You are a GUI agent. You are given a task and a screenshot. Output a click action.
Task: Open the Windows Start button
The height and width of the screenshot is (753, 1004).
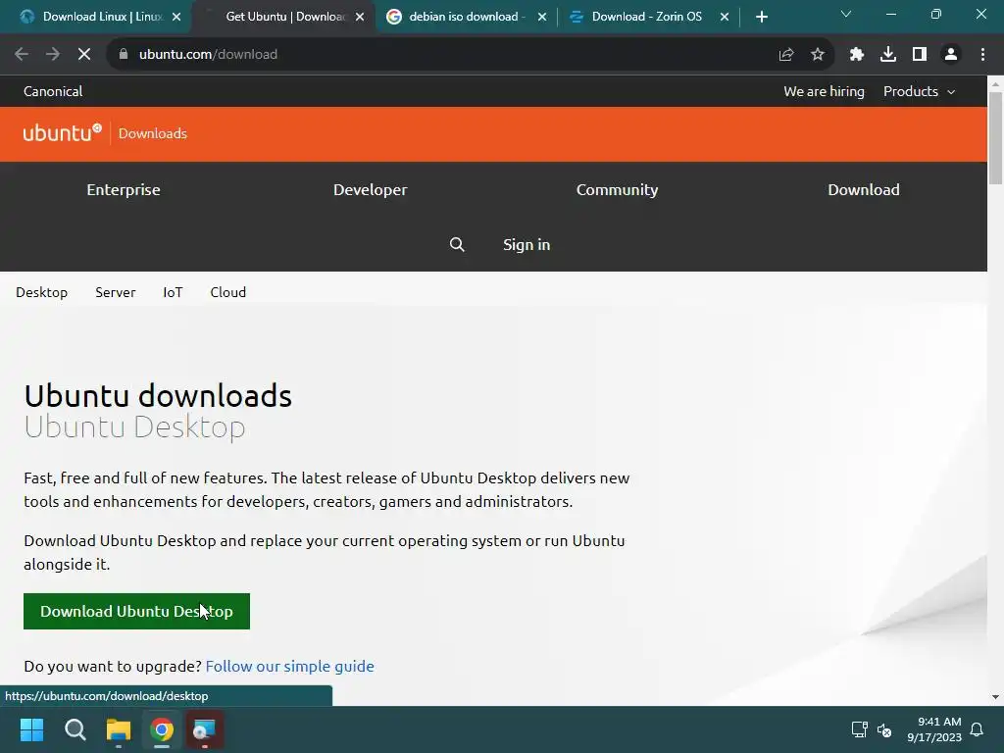pos(31,729)
